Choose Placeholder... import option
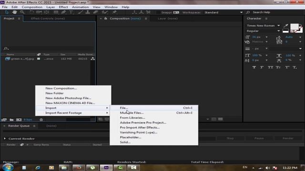This screenshot has width=305, height=171. point(154,137)
